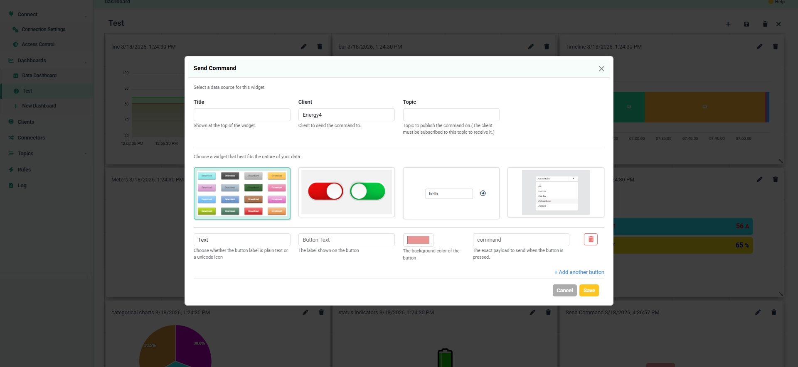Open the Client dropdown showing Energy4
The height and width of the screenshot is (367, 798).
click(346, 115)
